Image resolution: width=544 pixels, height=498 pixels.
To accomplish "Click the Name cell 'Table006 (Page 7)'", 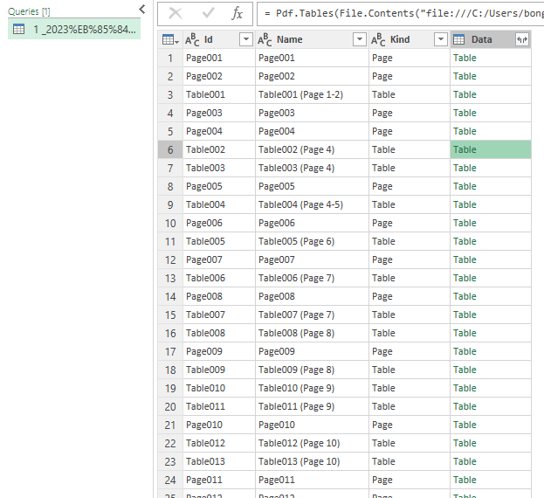I will [x=312, y=279].
